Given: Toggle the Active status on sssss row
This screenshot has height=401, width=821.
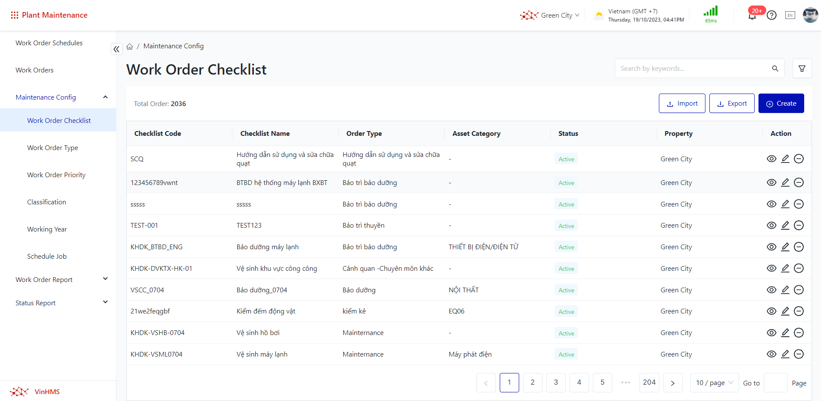Looking at the screenshot, I should click(x=566, y=204).
